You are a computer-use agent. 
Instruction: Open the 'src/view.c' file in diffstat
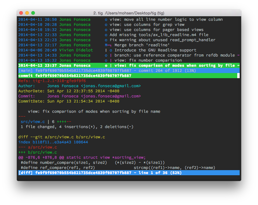(33, 121)
